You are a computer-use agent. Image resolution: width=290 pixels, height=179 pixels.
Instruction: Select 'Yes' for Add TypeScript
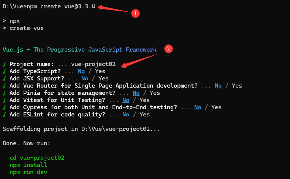click(100, 71)
